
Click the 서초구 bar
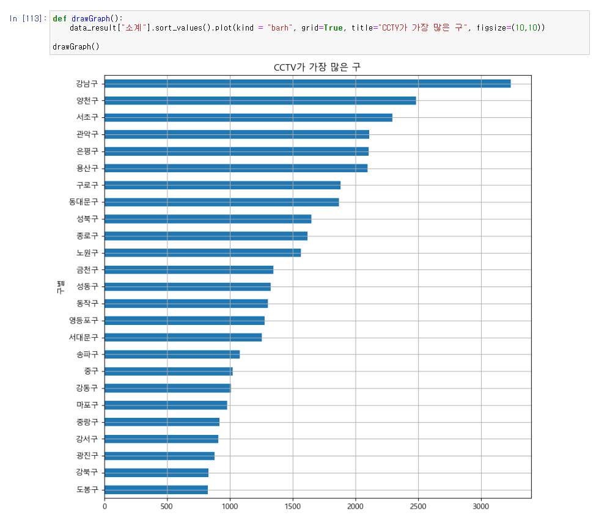click(x=249, y=117)
